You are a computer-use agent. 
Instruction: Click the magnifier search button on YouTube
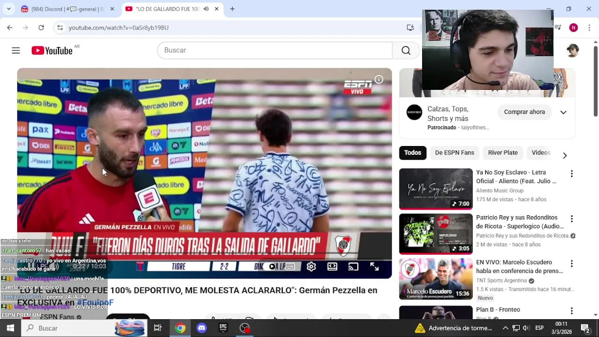click(406, 51)
